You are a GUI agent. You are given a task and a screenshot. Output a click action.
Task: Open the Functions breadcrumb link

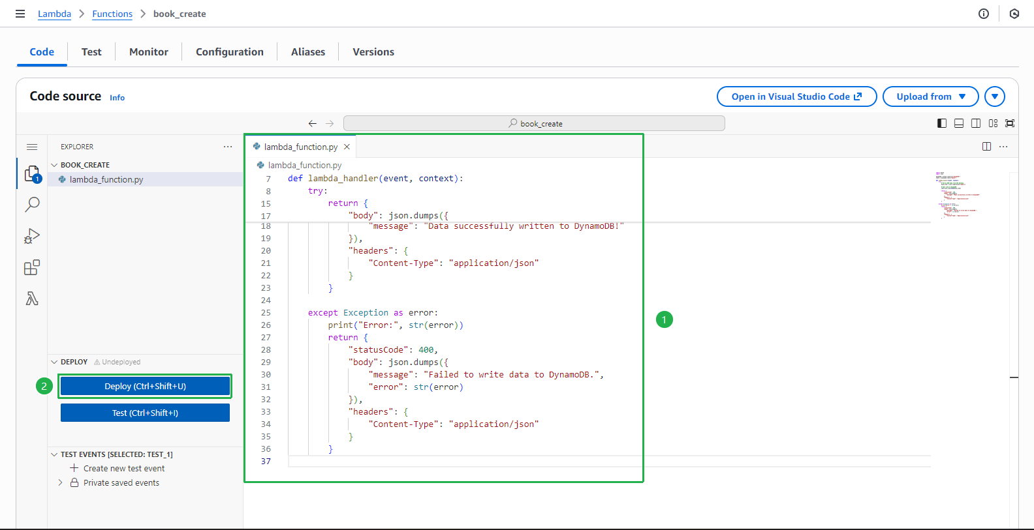click(x=112, y=14)
